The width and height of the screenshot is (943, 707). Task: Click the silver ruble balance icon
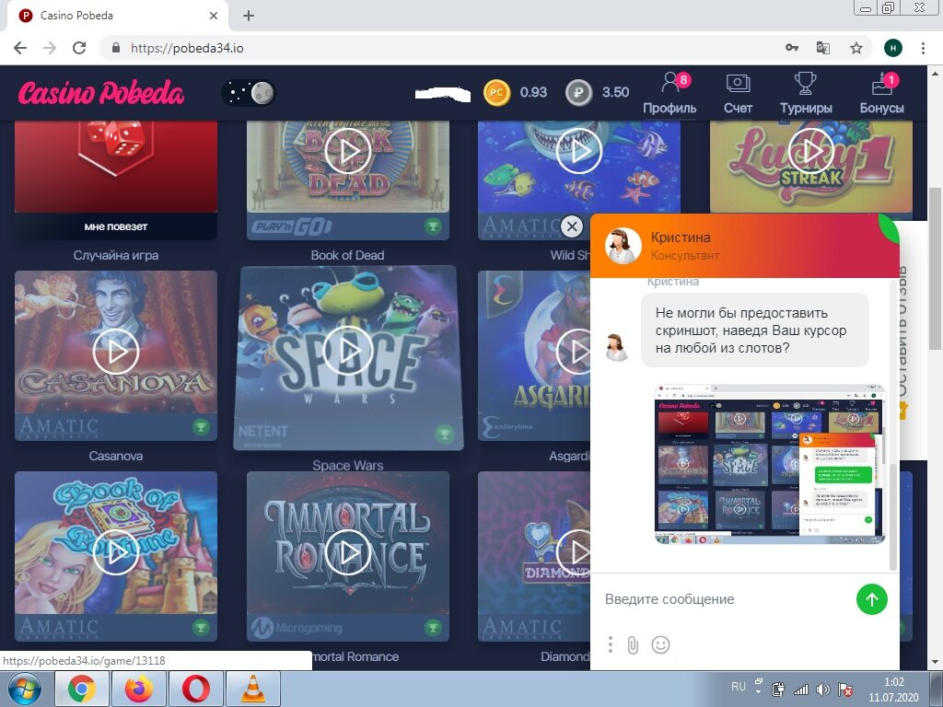coord(578,93)
